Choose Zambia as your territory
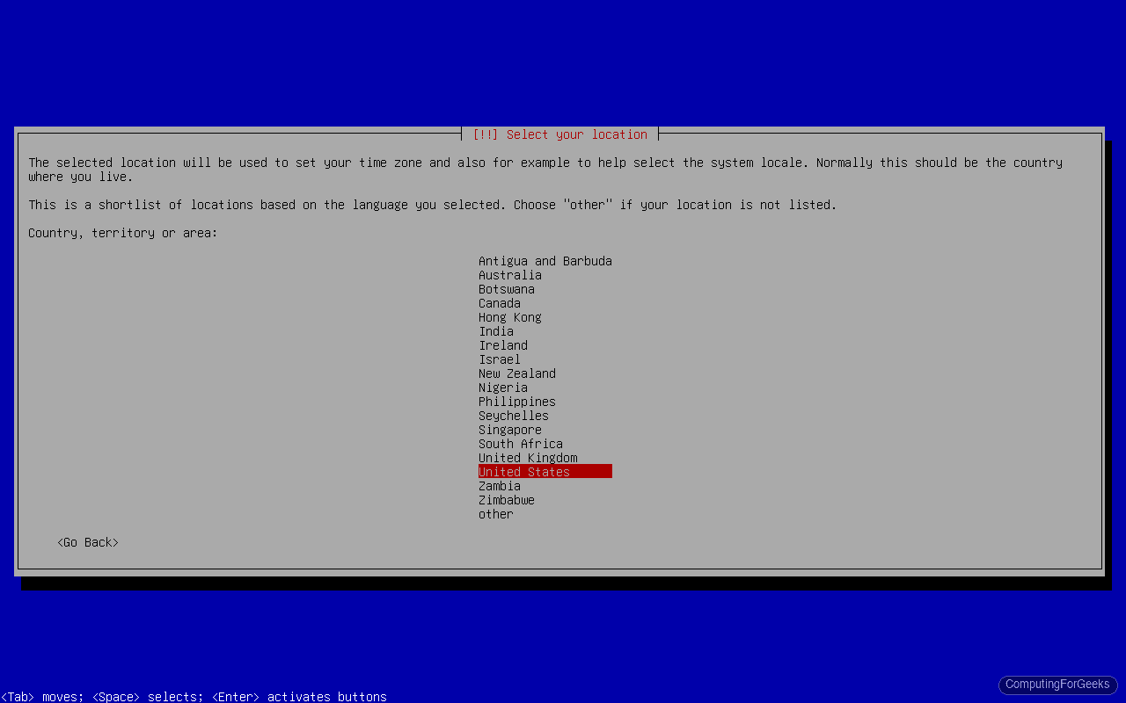The image size is (1126, 703). 499,486
